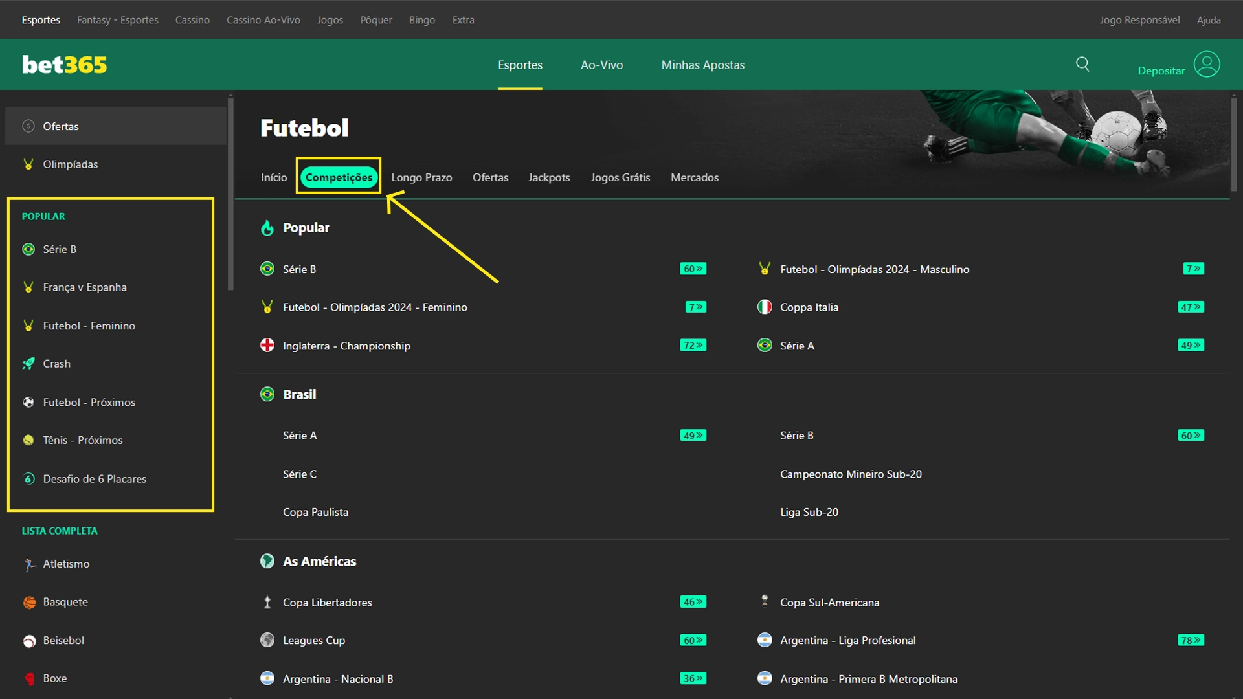Click the sidebar vertical scrollbar
This screenshot has height=699, width=1243.
click(x=230, y=194)
